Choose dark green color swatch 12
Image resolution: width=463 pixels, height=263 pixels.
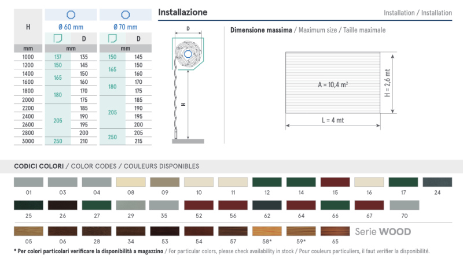click(267, 182)
